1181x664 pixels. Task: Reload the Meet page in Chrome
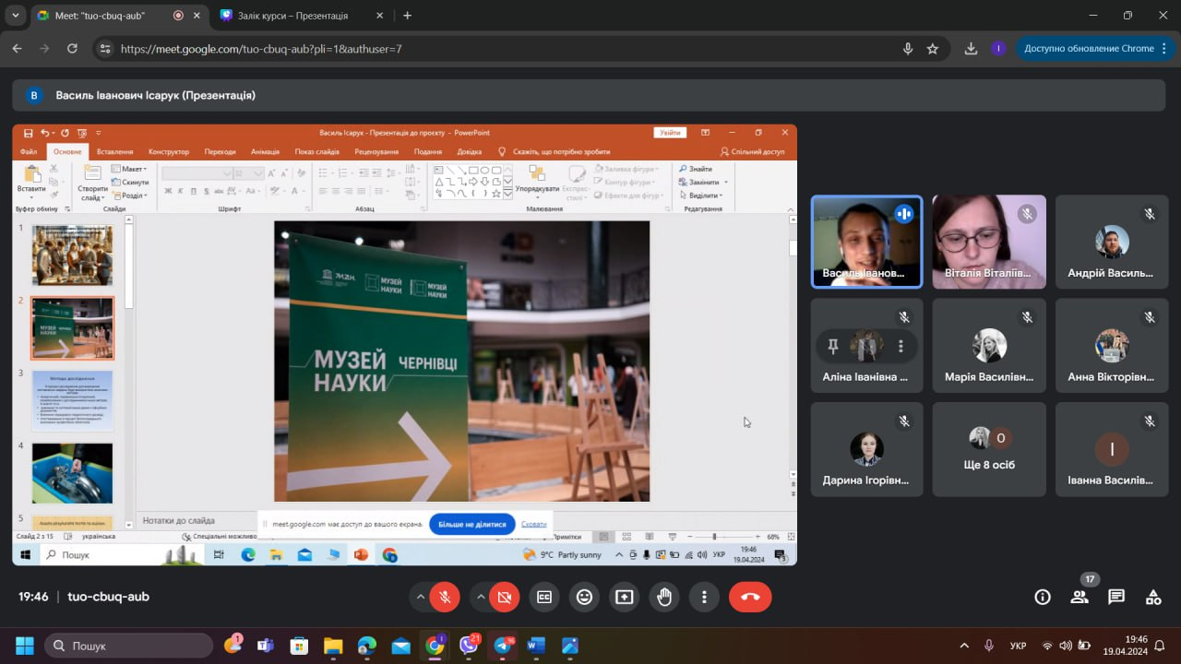72,49
